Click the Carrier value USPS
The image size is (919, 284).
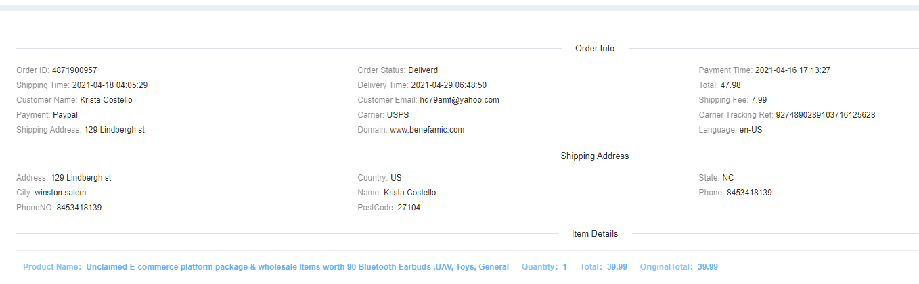[x=398, y=115]
